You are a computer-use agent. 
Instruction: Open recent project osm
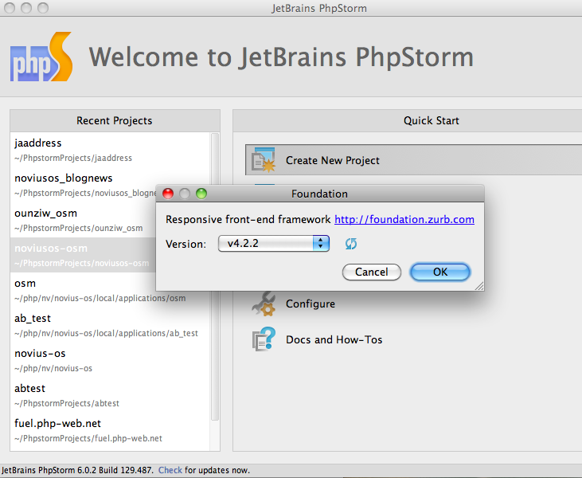coord(110,290)
